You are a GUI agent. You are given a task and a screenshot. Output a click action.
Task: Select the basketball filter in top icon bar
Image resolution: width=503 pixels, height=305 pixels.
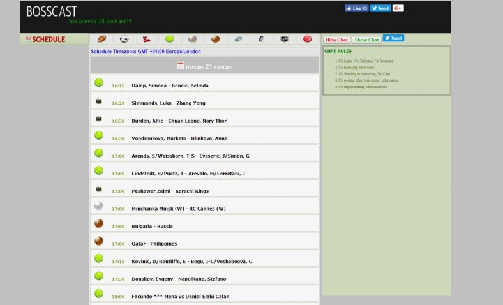[x=216, y=39]
